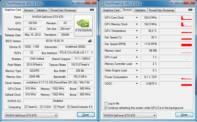Screen dimensions: 197x122
Task: Switch to Graphics Card tab in right window
Action: (111, 10)
